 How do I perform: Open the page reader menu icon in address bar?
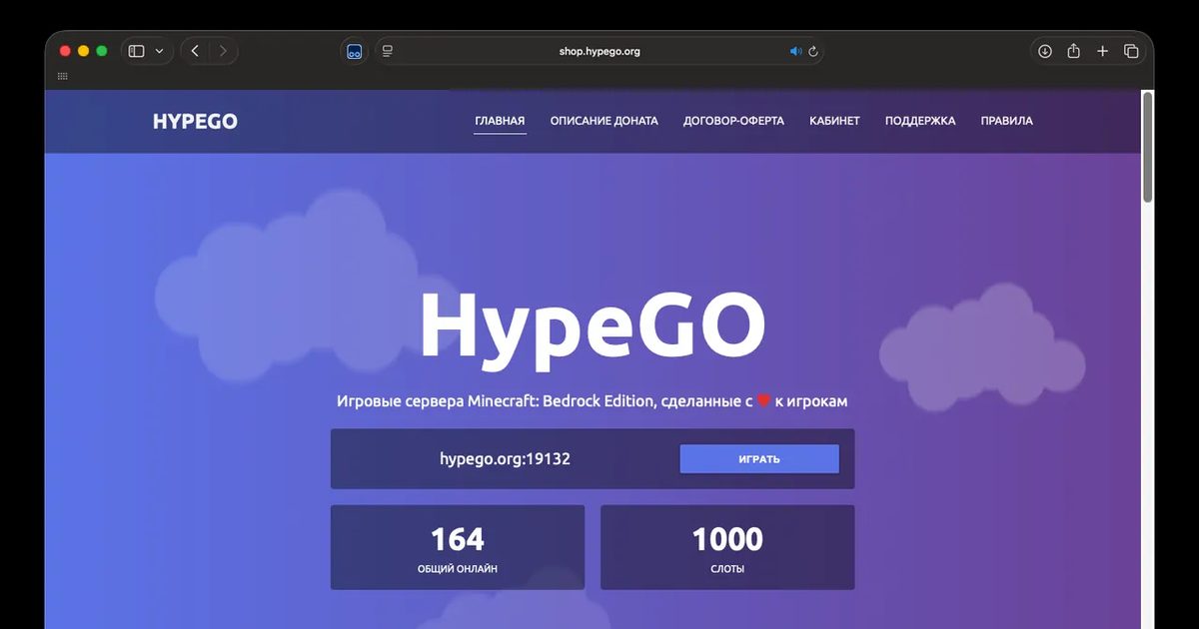click(388, 51)
